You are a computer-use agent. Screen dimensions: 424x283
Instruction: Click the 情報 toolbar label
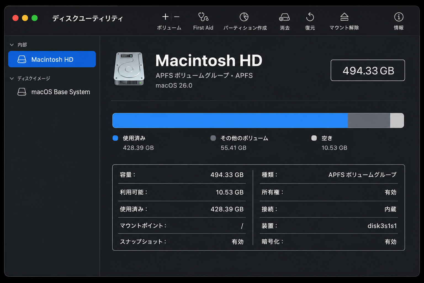(399, 28)
